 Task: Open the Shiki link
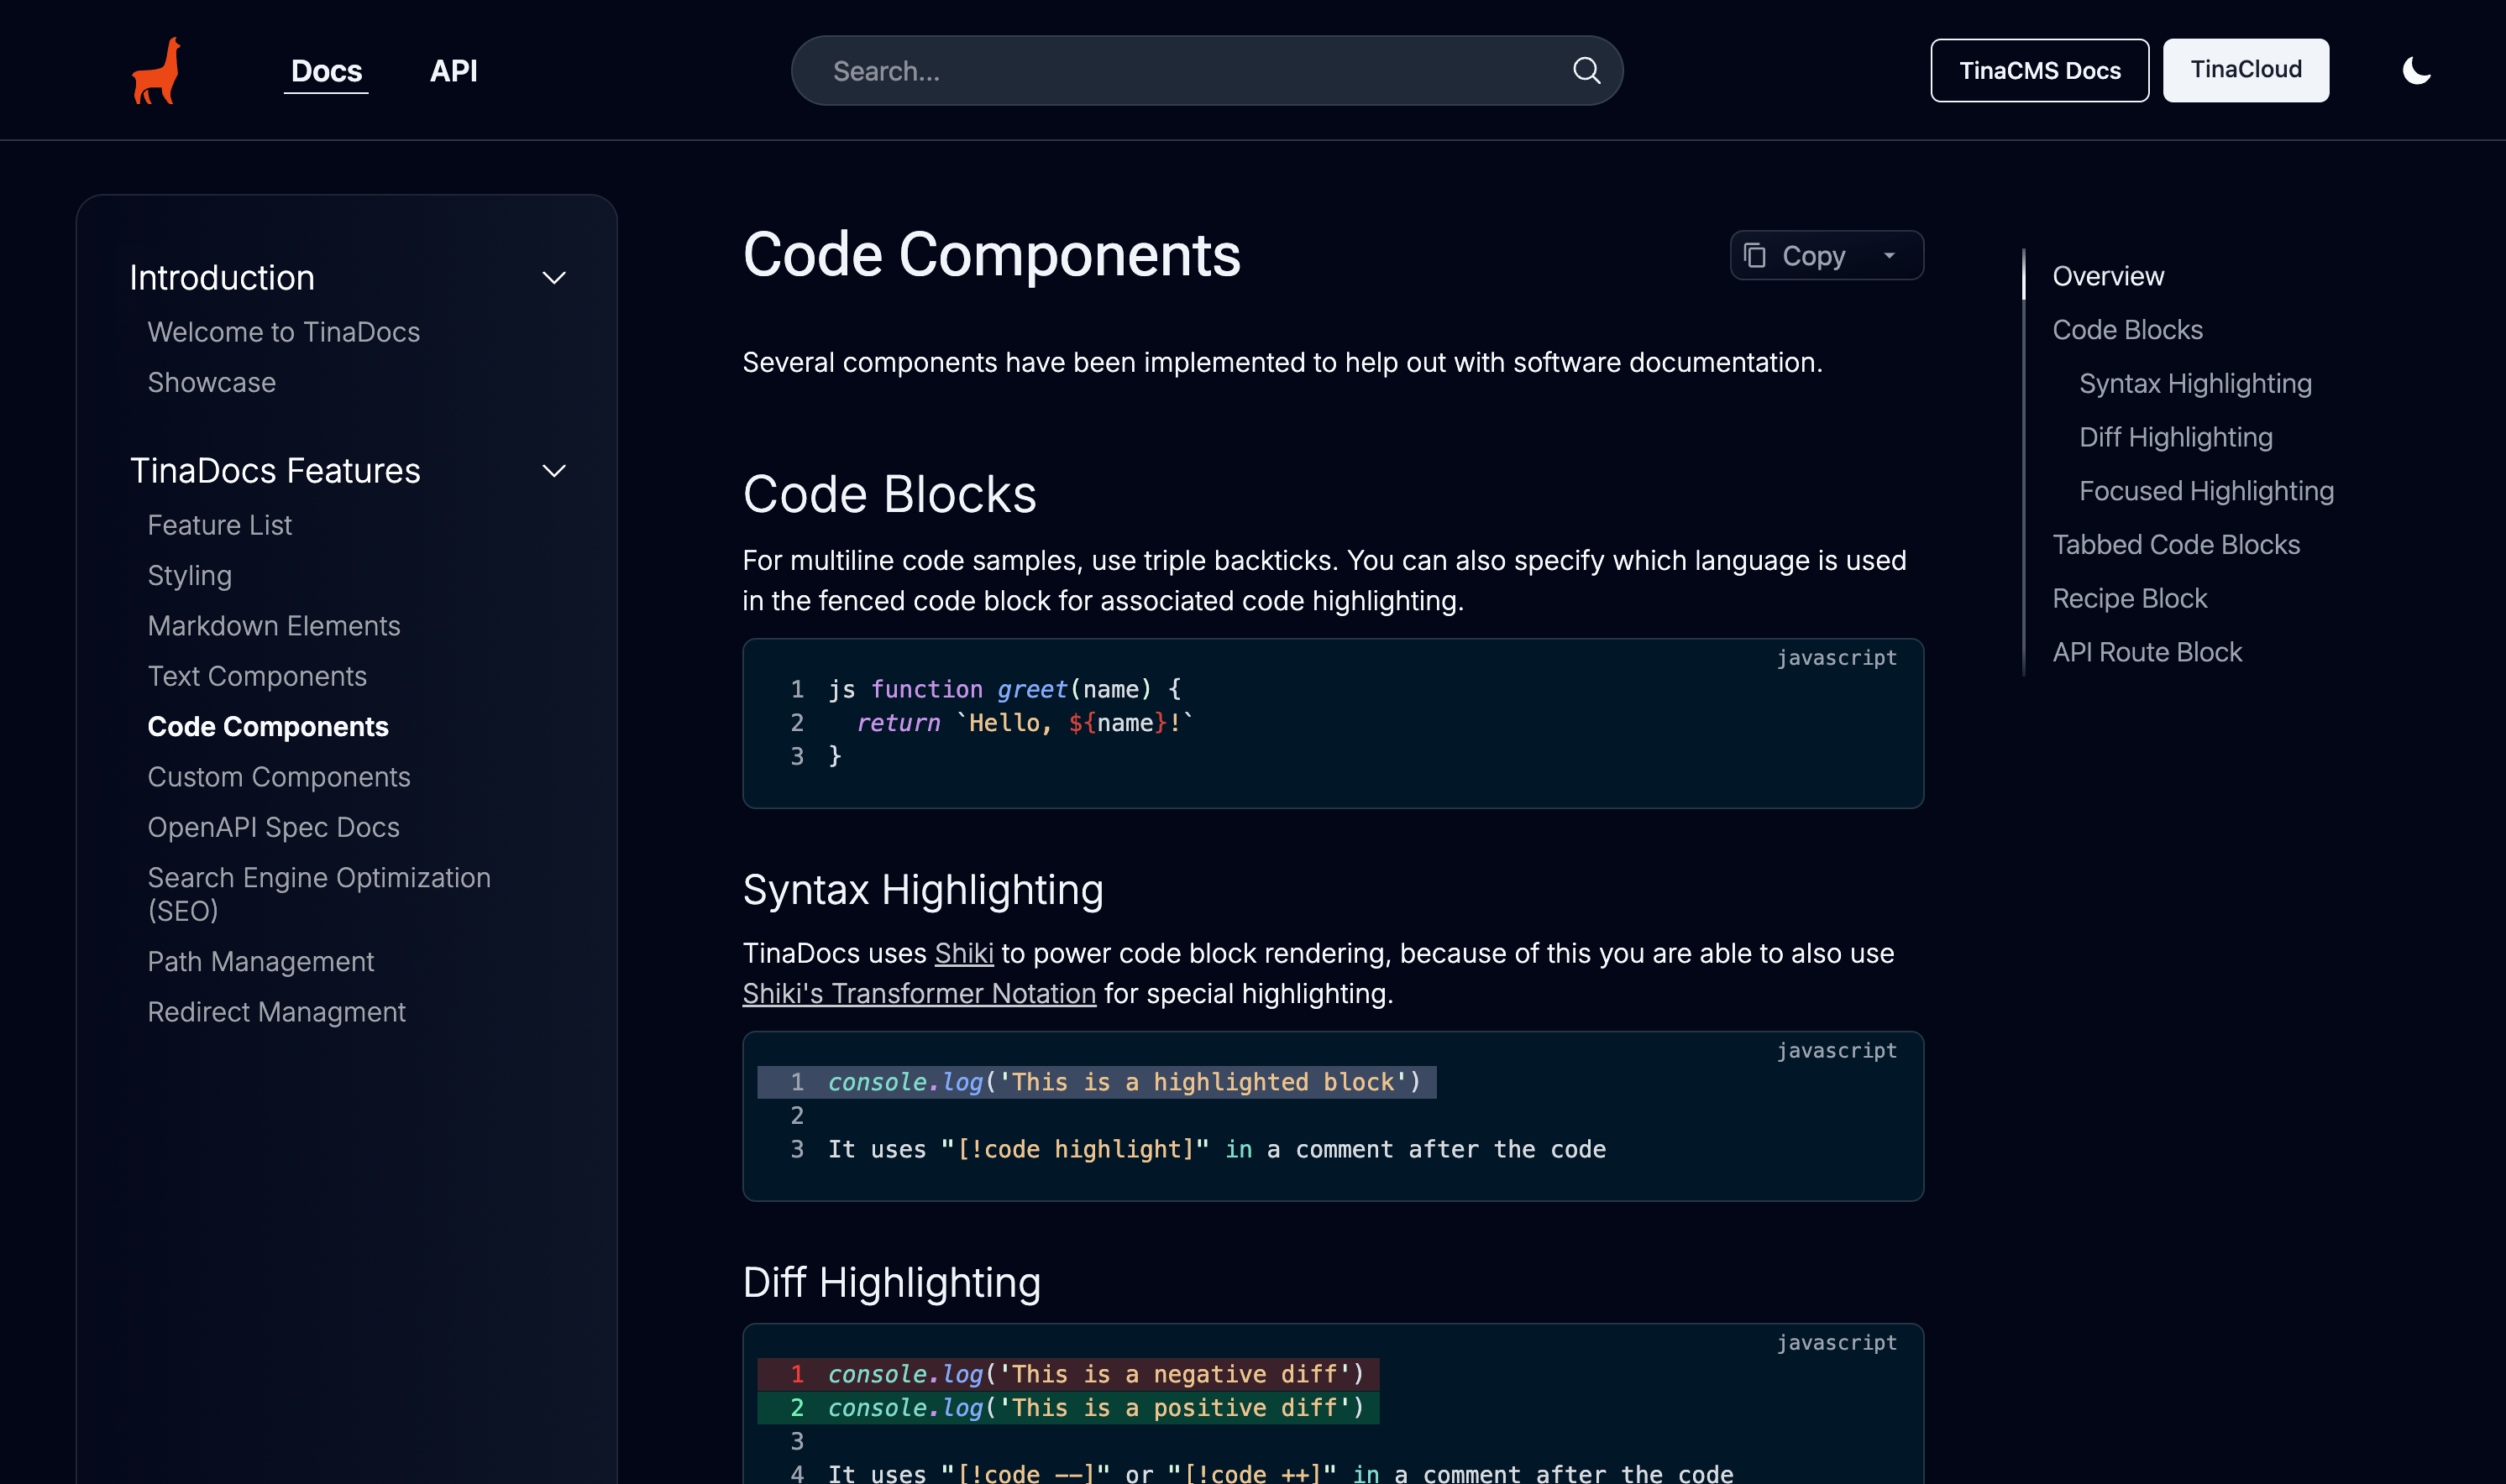pos(963,953)
